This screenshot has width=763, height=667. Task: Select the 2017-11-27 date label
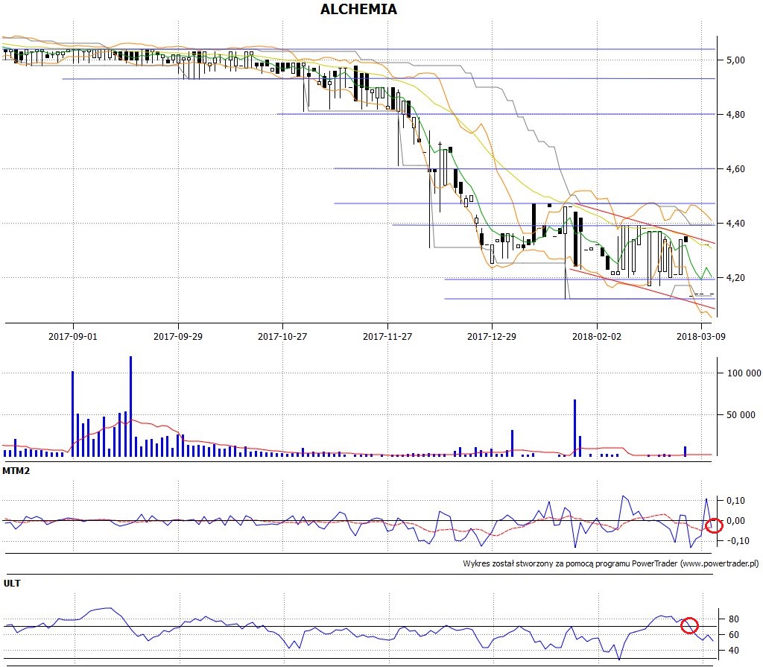387,336
